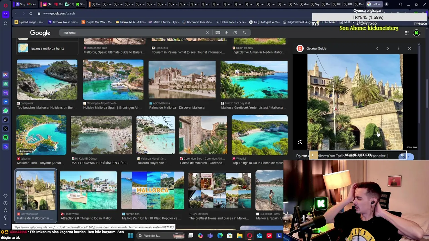
Task: Submit search with magnifier icon
Action: point(244,32)
